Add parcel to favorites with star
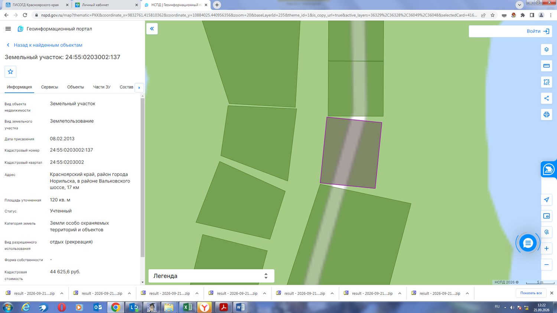Viewport: 557px width, 313px height. 10,72
